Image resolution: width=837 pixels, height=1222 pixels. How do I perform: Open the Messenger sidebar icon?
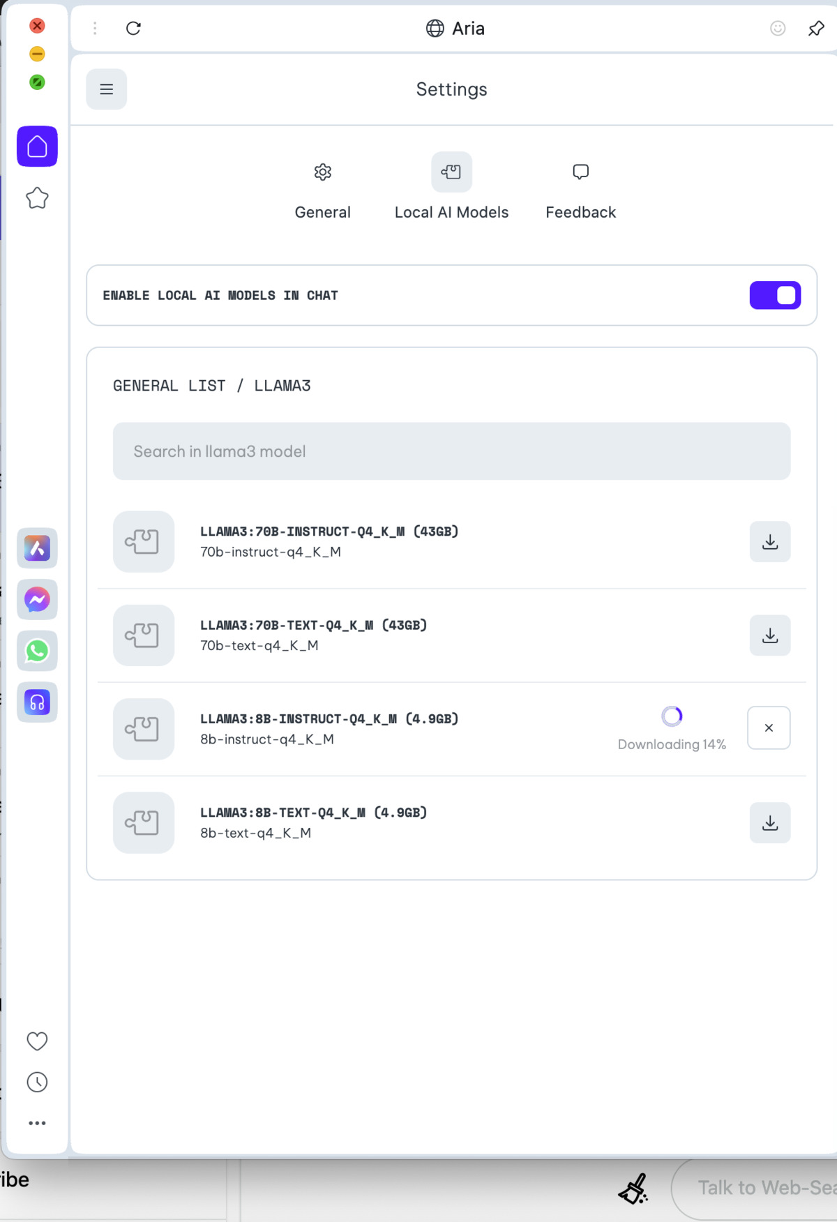pos(38,599)
